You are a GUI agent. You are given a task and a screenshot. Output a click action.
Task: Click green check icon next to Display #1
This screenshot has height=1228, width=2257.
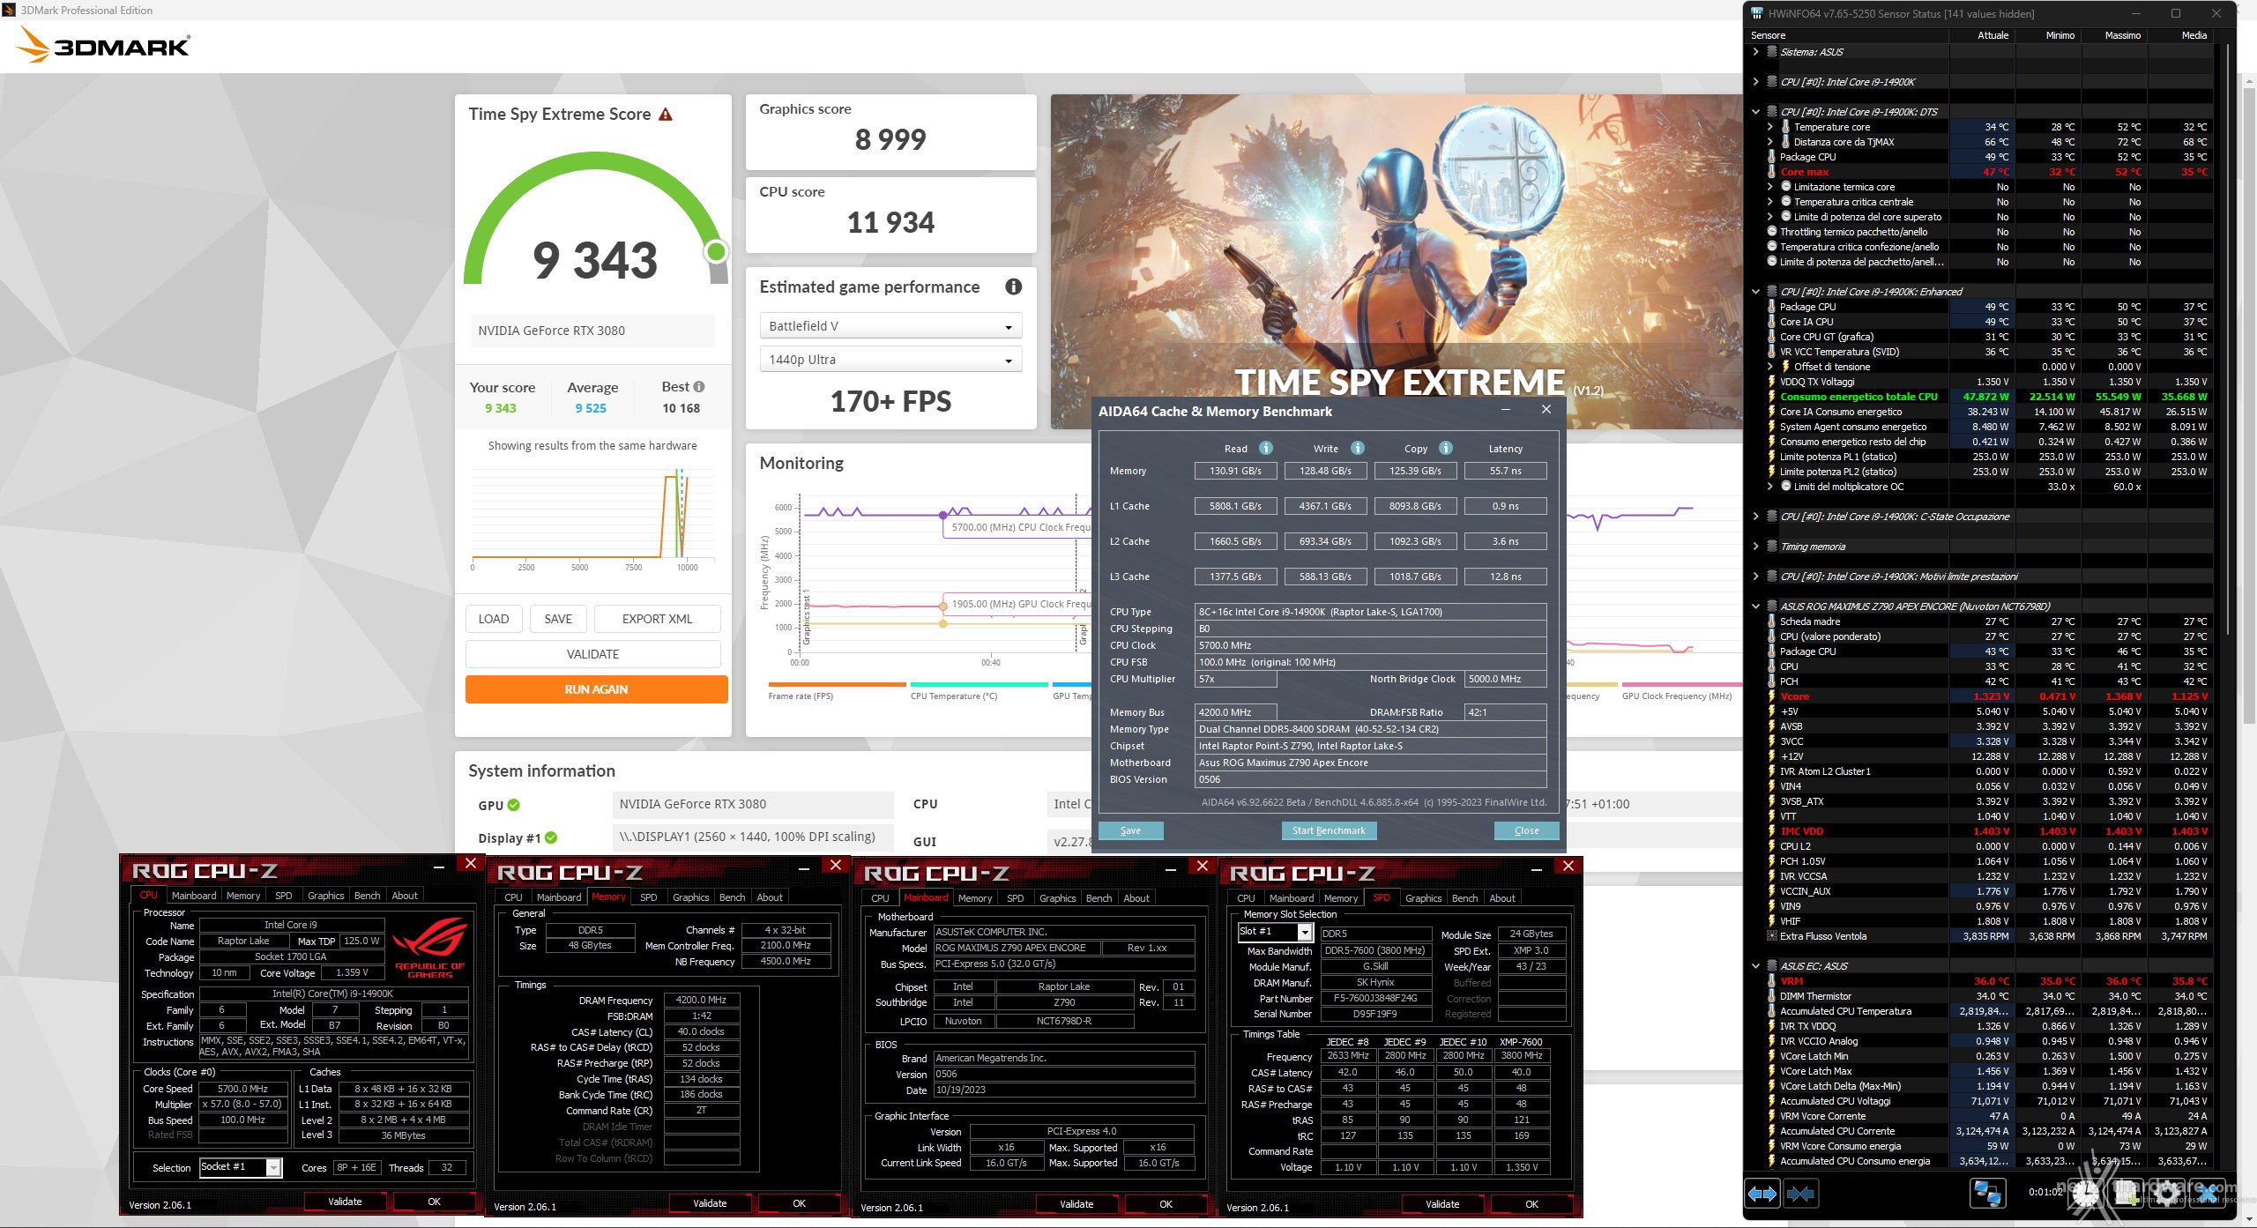[x=551, y=837]
